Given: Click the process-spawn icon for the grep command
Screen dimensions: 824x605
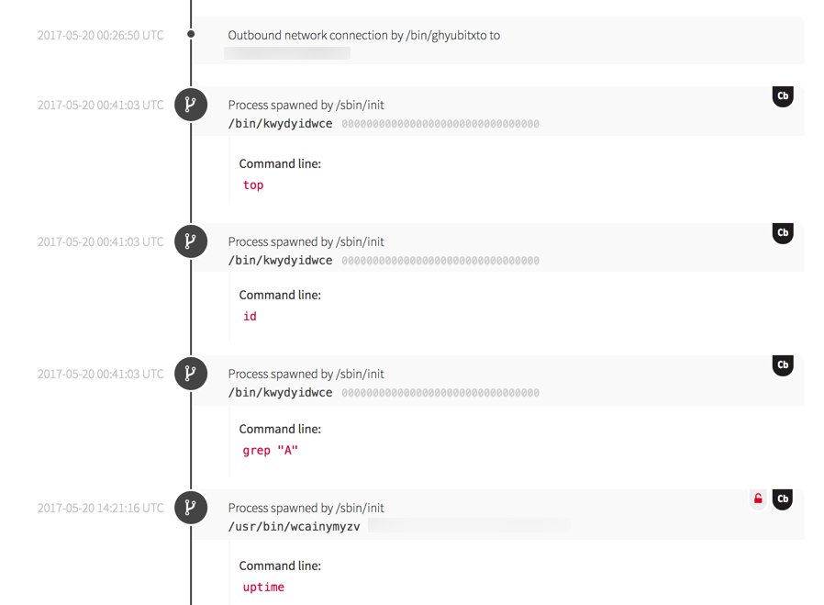Looking at the screenshot, I should coord(191,374).
